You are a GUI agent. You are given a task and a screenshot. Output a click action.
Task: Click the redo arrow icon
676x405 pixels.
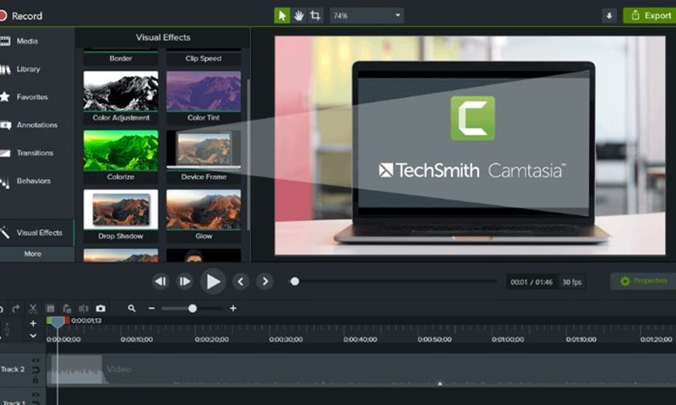(16, 309)
